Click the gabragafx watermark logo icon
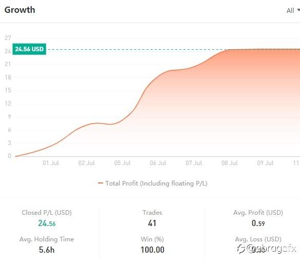Viewport: 300px width, 266px height. point(241,249)
